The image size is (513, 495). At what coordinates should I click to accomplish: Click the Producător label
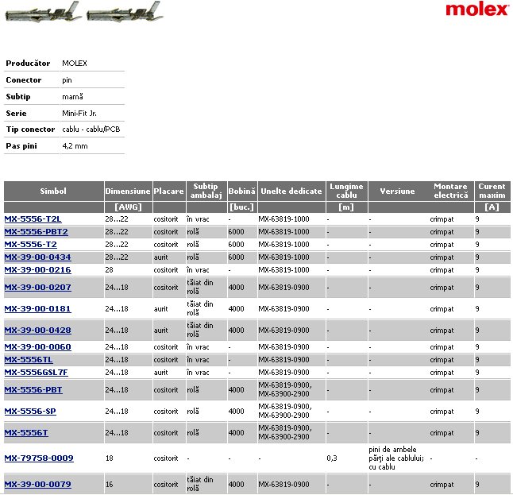[28, 64]
